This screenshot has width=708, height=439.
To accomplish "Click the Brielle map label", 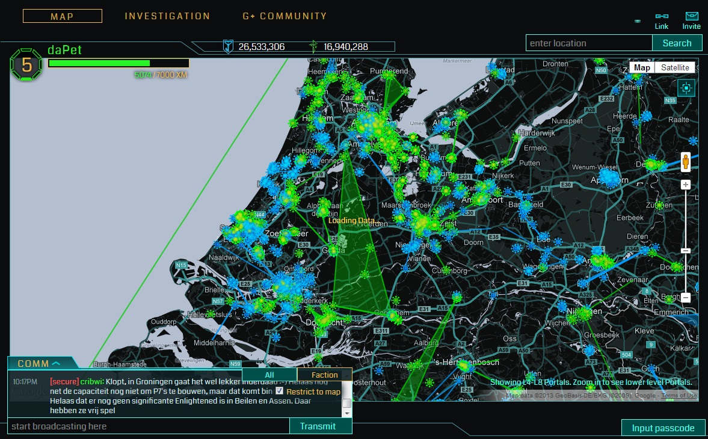I will coord(214,290).
